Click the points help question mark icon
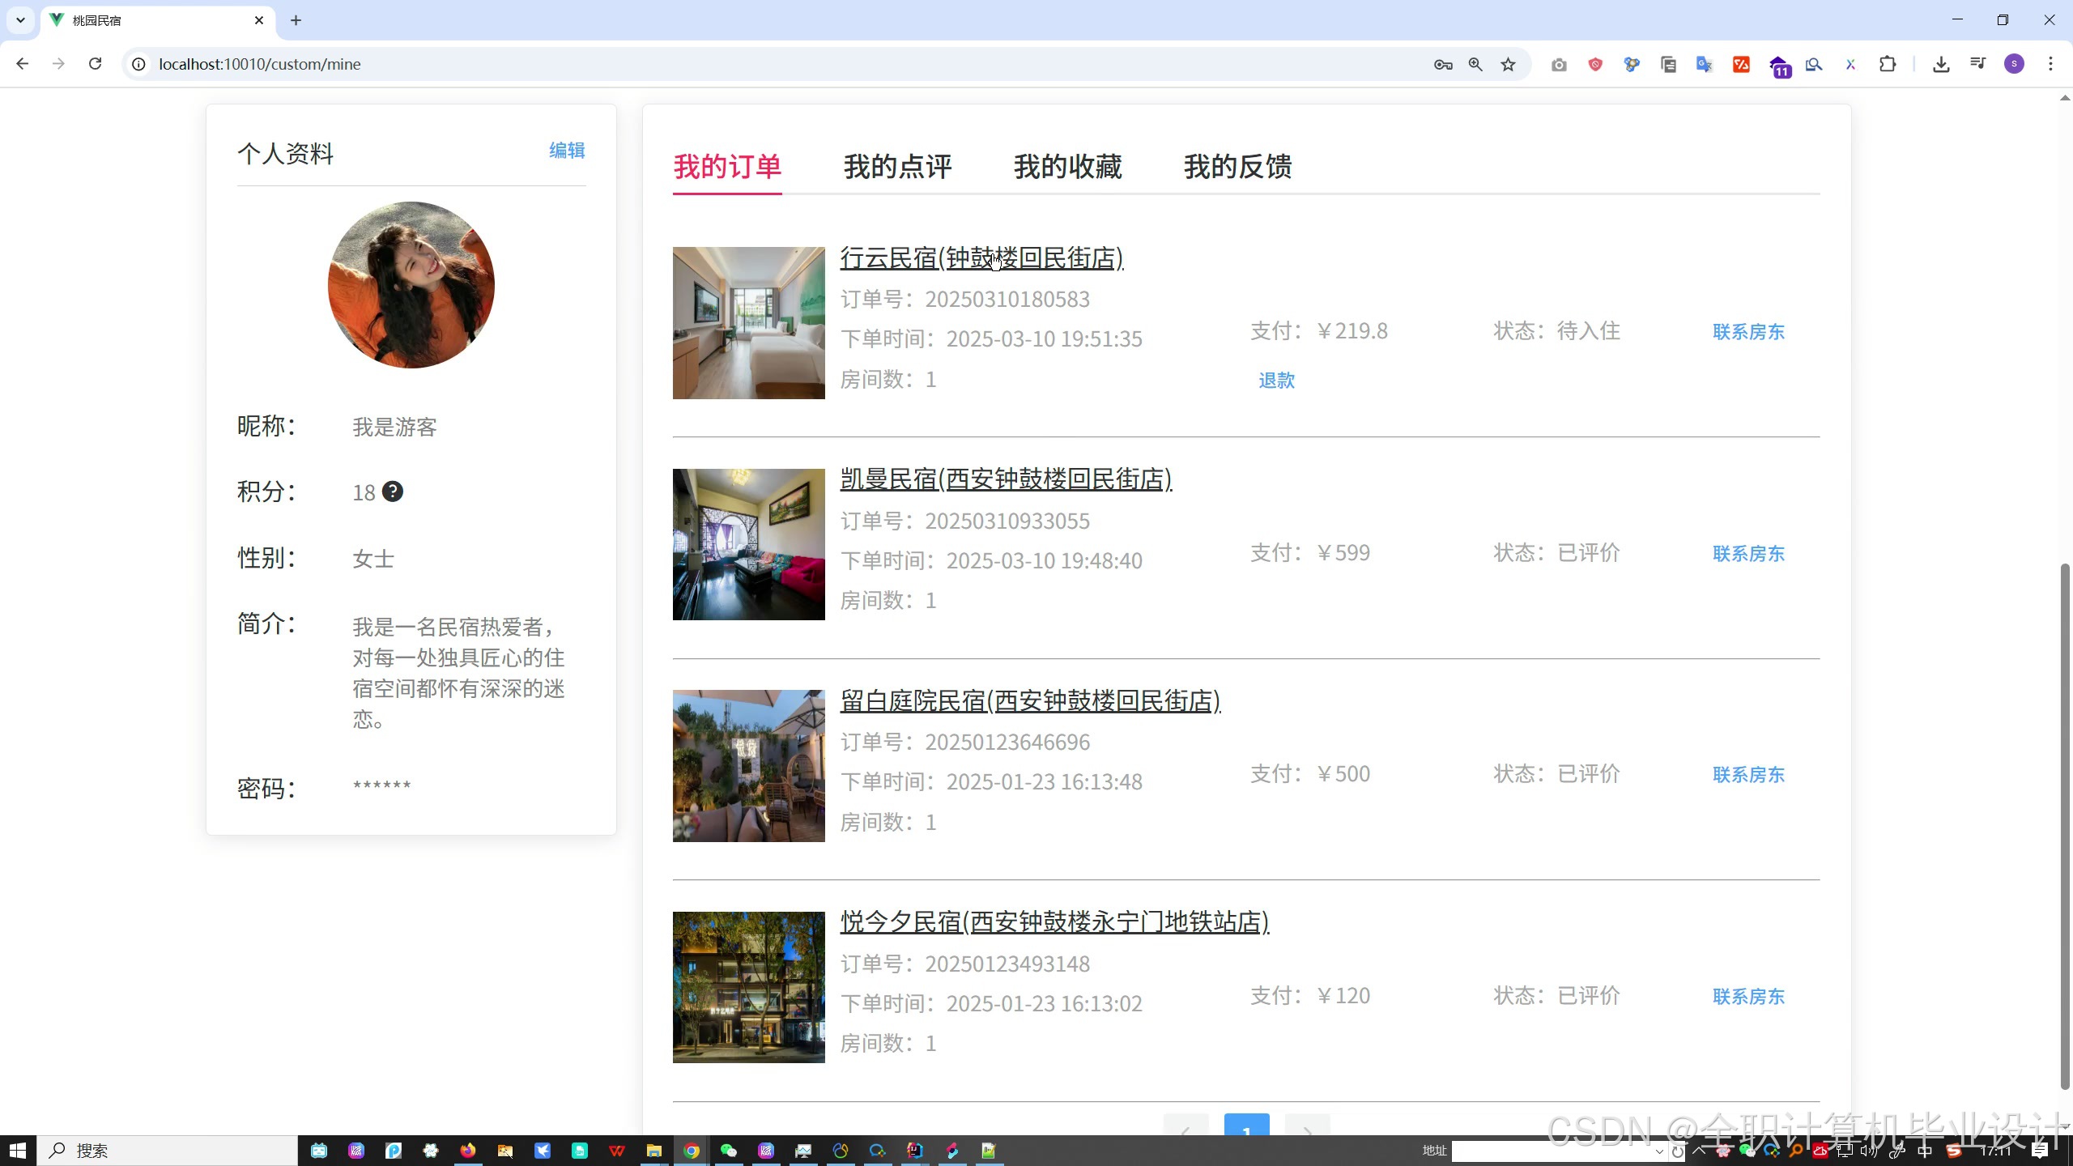The image size is (2073, 1166). [x=393, y=492]
